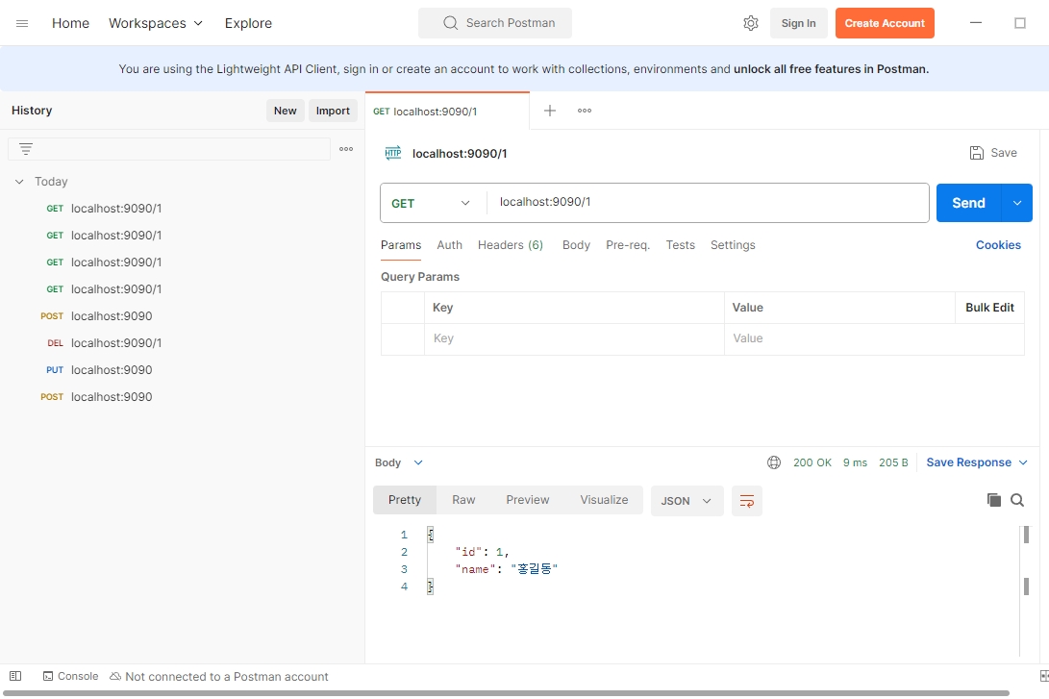Click the cloud not-connected icon

(115, 676)
